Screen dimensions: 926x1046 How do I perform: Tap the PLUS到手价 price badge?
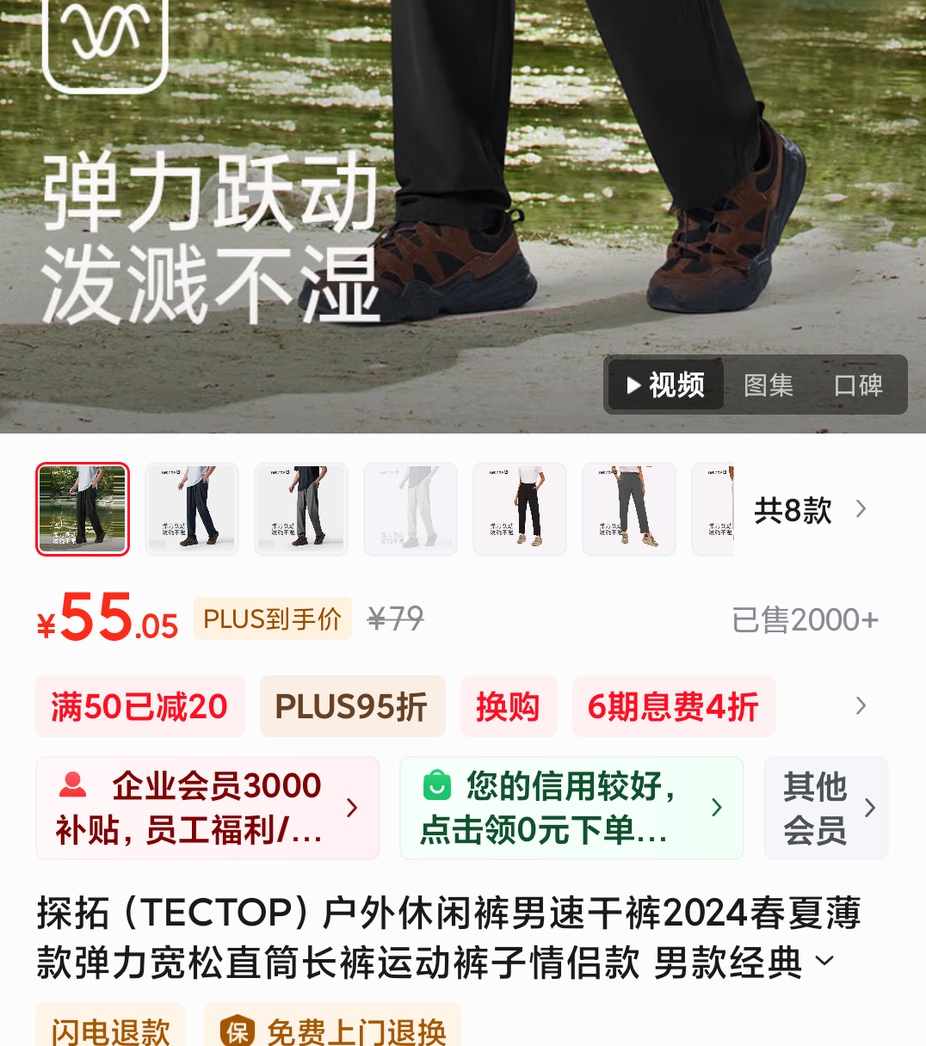pos(273,618)
